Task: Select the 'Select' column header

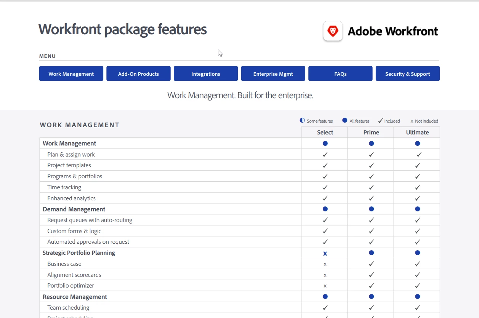Action: [x=325, y=133]
